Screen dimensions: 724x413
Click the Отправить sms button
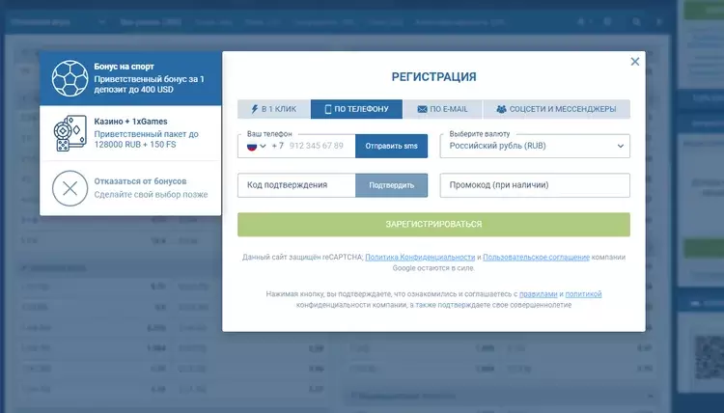pyautogui.click(x=392, y=147)
